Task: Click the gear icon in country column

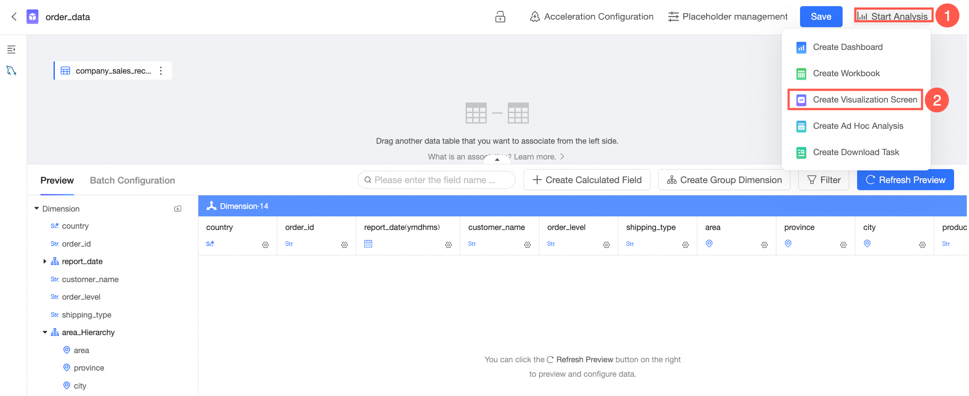Action: tap(266, 245)
